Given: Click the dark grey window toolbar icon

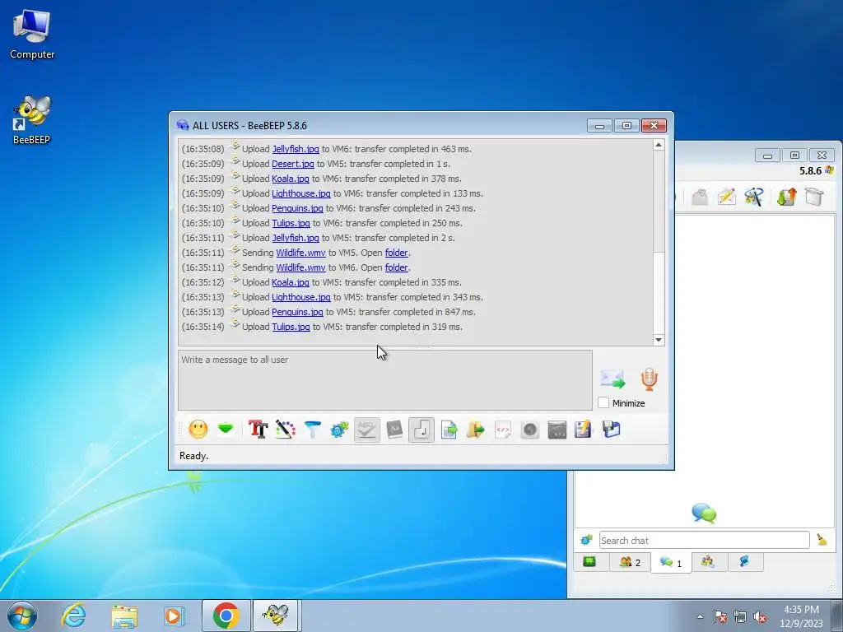Looking at the screenshot, I should [x=557, y=430].
